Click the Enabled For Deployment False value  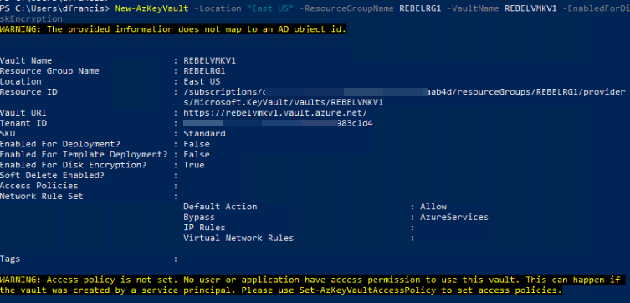(x=197, y=144)
